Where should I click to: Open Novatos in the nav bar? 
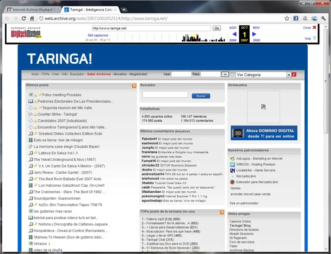click(120, 74)
